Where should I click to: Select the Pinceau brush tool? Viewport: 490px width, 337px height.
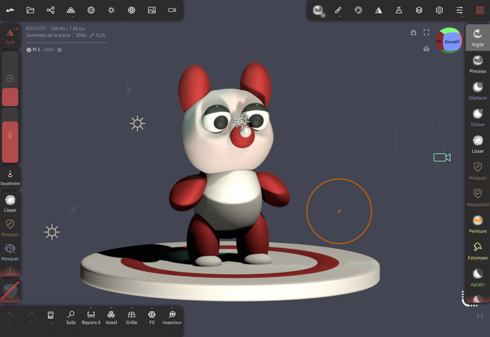(478, 64)
